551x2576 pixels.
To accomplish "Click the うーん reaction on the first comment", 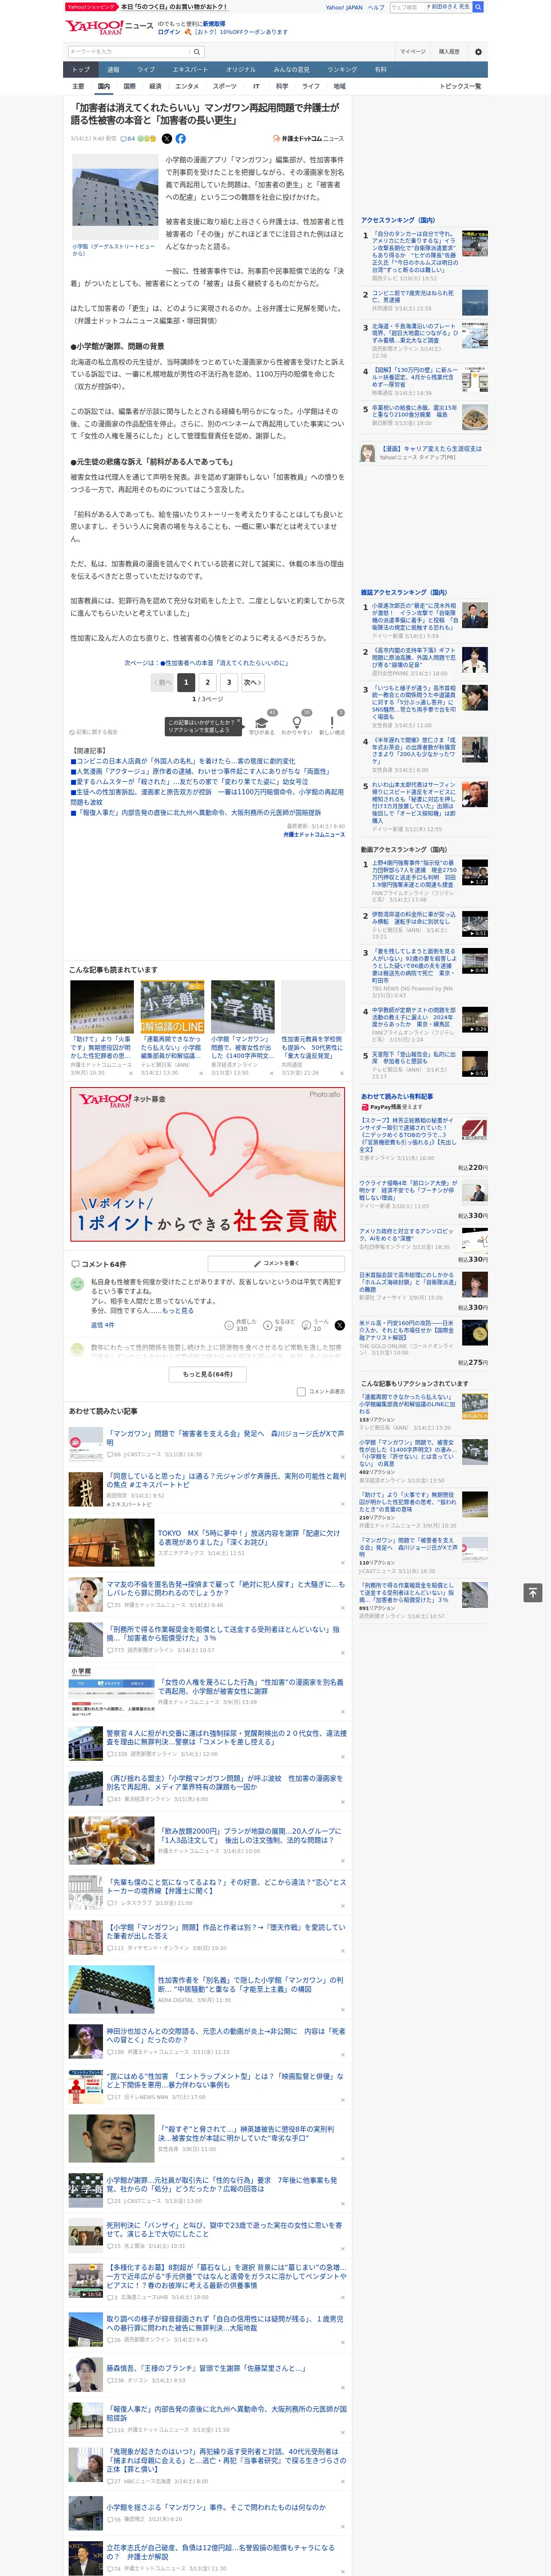I will [x=316, y=1325].
